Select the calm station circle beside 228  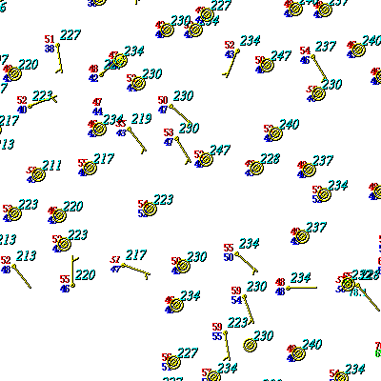(x=256, y=168)
